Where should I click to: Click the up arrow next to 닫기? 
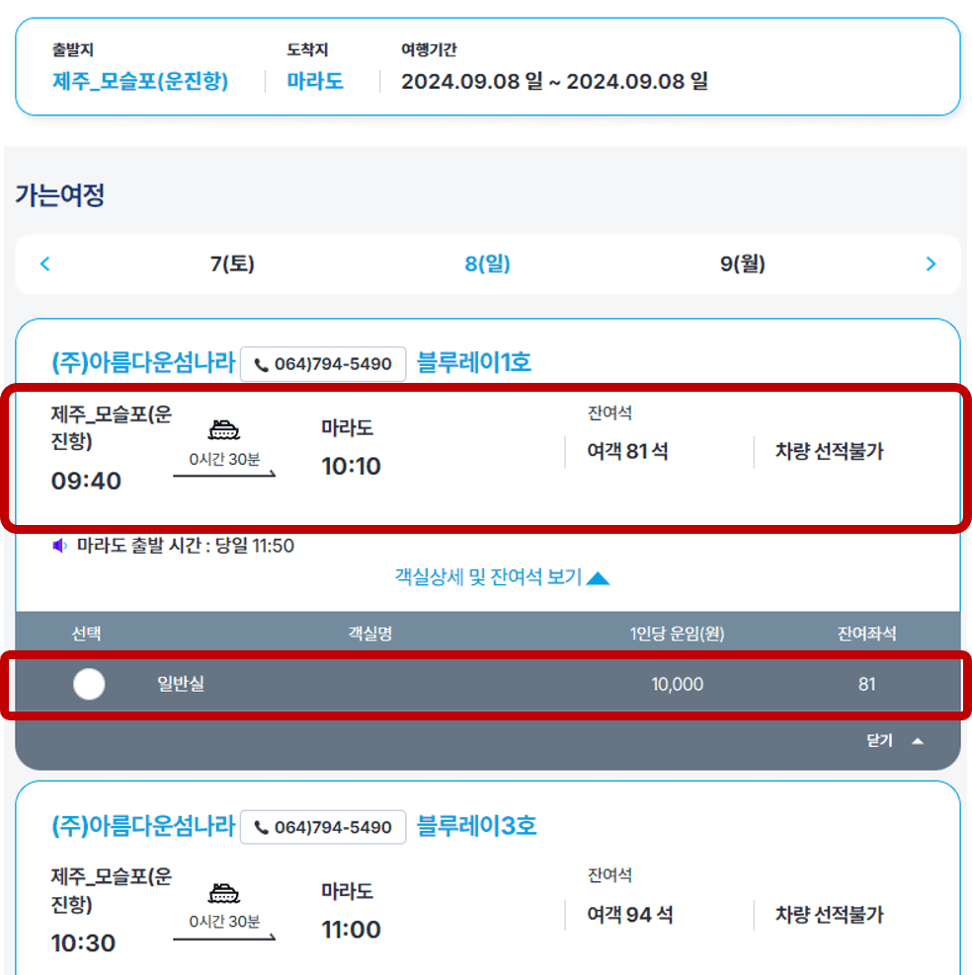click(x=920, y=739)
